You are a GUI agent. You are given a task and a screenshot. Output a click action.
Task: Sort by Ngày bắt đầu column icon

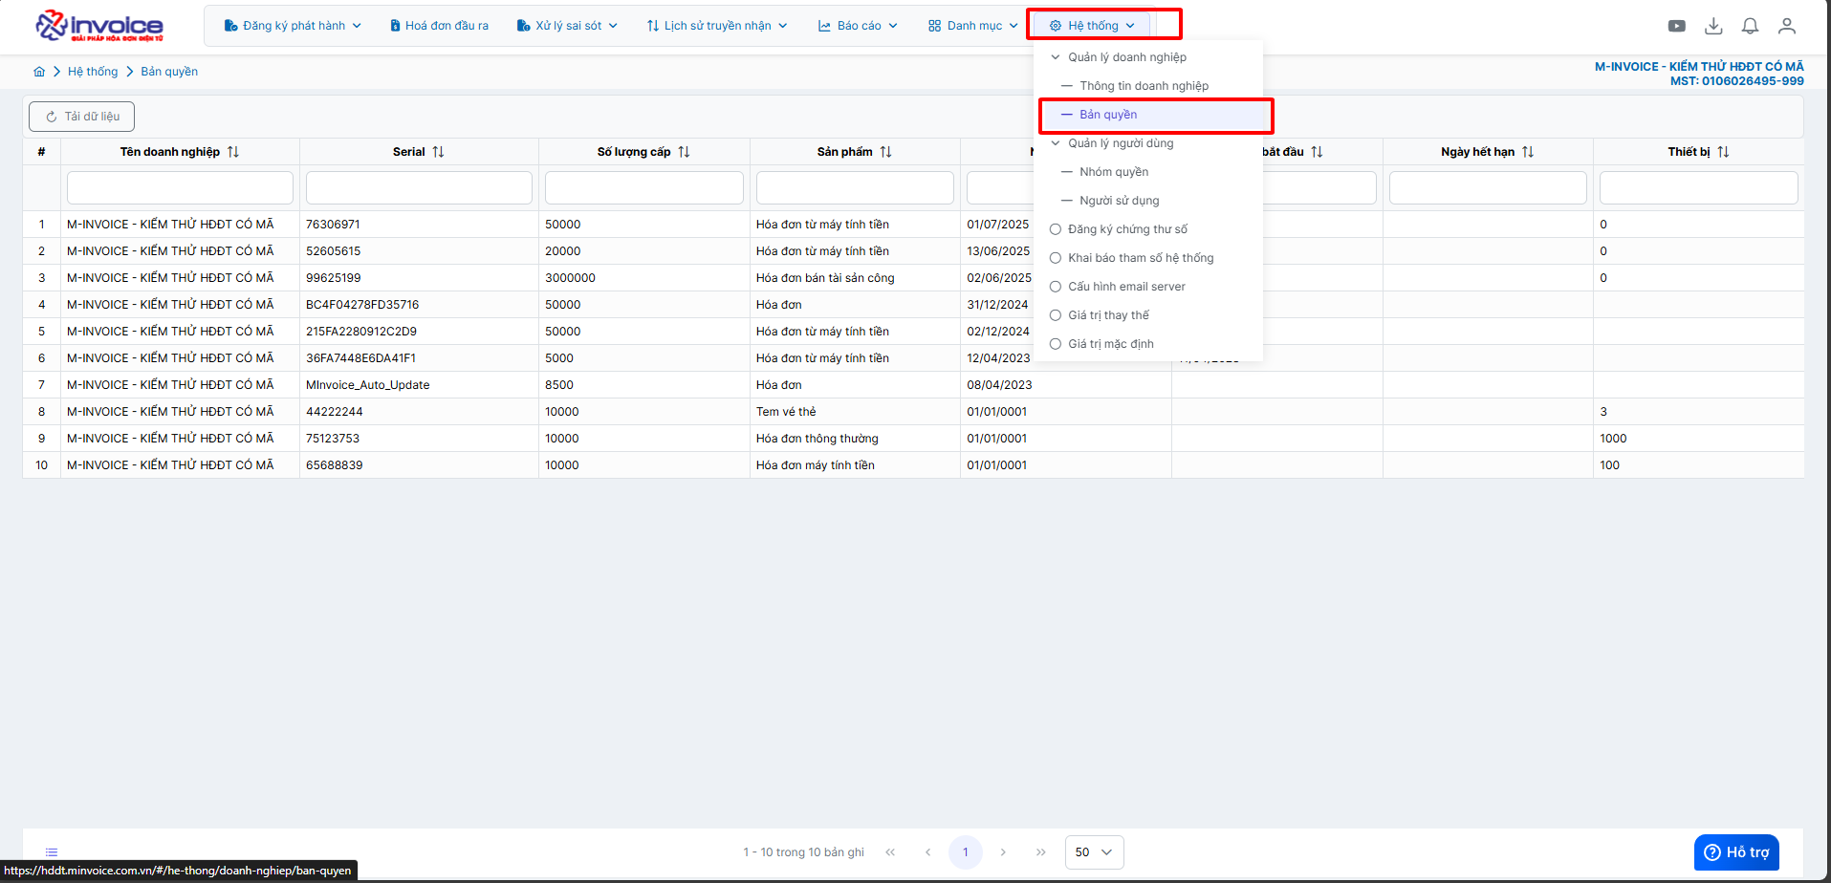click(1317, 152)
